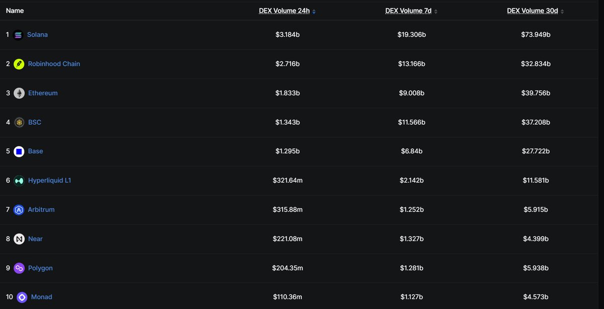
Task: Click the Monad logo icon
Action: coord(22,297)
